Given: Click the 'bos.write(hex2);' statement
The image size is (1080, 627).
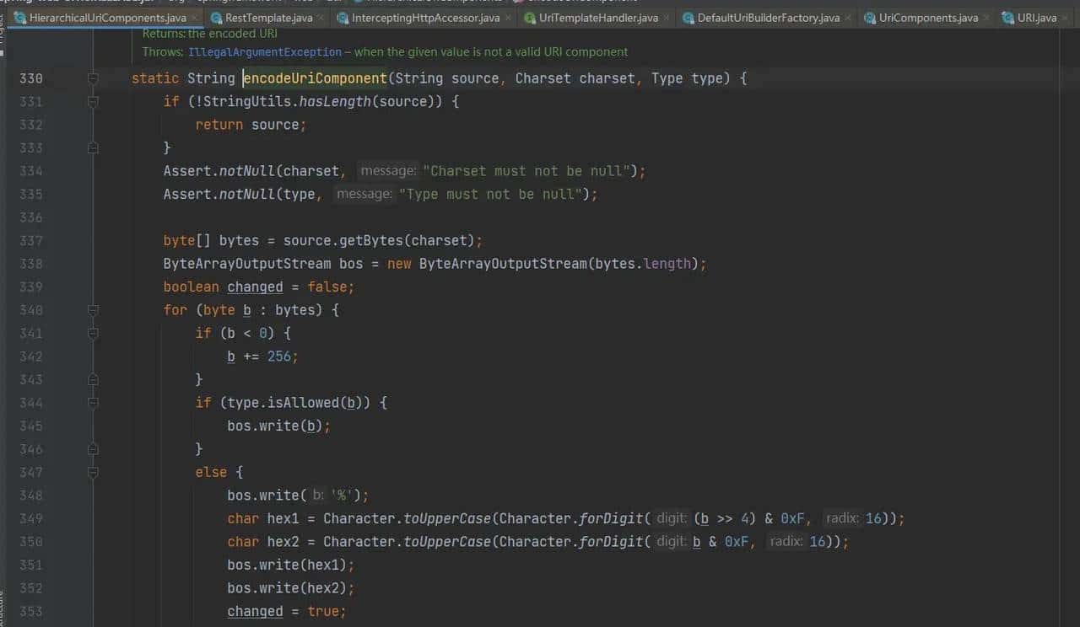Looking at the screenshot, I should click(x=291, y=588).
